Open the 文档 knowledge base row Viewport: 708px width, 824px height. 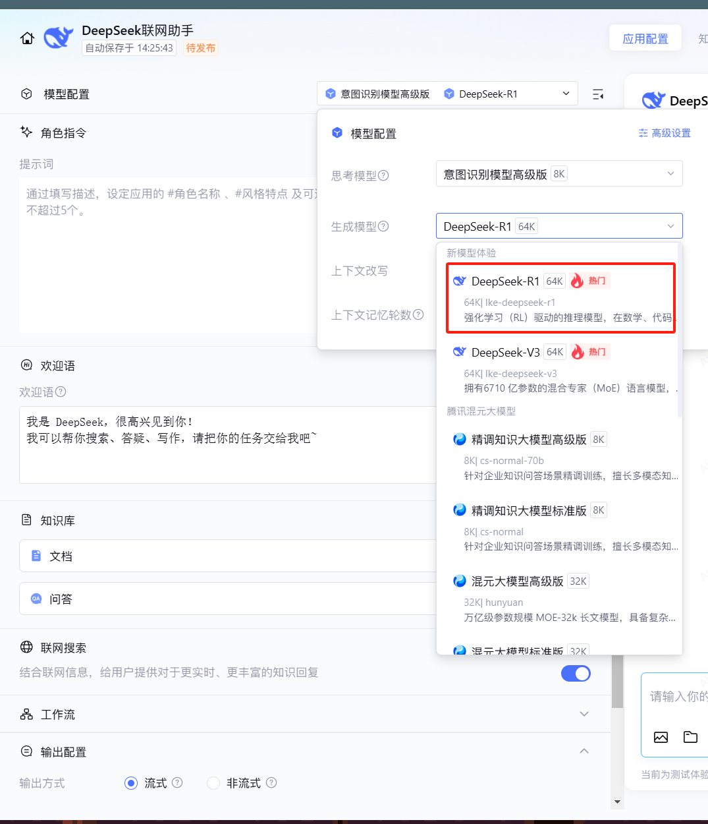(227, 556)
